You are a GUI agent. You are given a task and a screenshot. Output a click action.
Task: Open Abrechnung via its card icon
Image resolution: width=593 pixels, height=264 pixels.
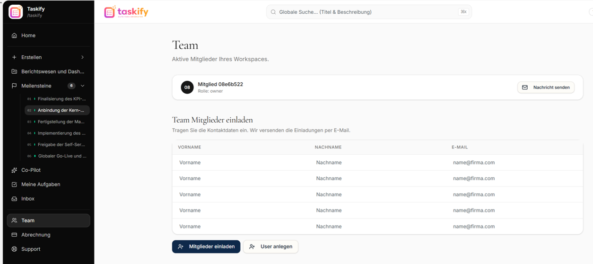pyautogui.click(x=14, y=235)
